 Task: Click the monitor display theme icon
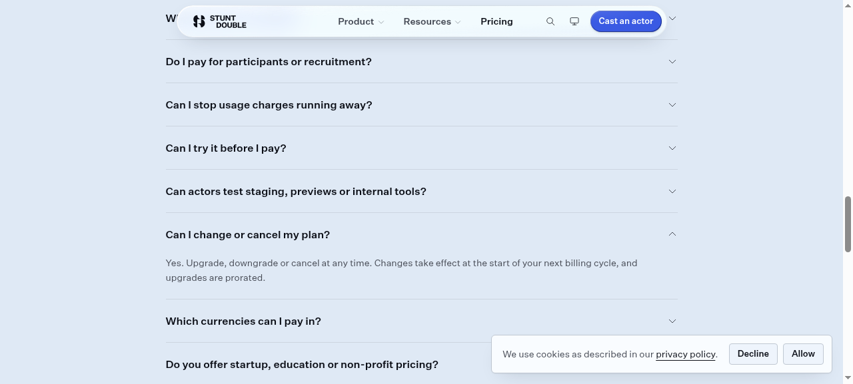574,21
